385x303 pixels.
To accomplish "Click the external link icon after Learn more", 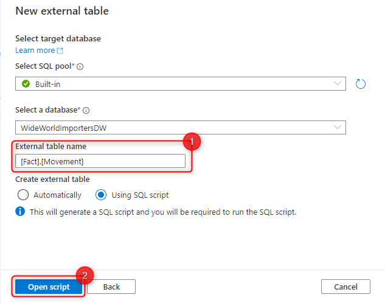I will point(60,50).
